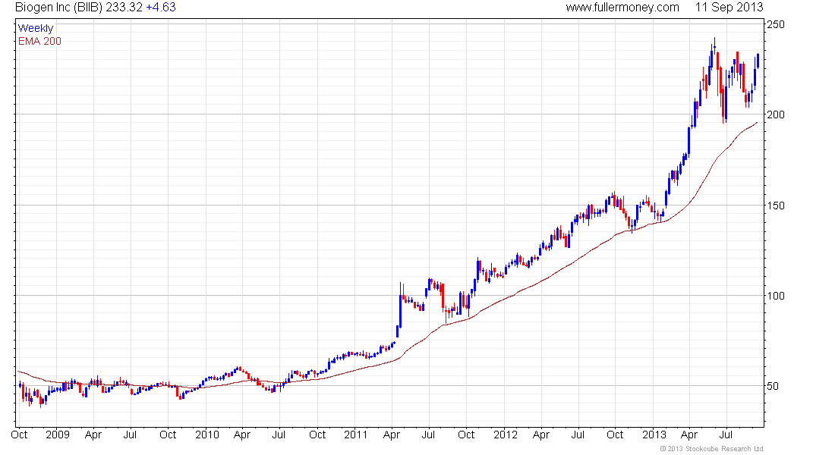Click the Oct 2011 time axis label
The image size is (835, 455).
(x=466, y=435)
